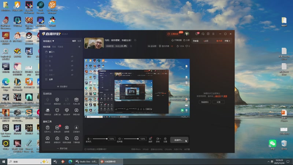Viewport: 293px width, 165px height.
Task: Open 弹幕秀 danmaku show tool
Action: click(x=48, y=140)
